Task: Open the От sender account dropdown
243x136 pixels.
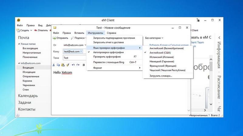Action: coord(85,45)
